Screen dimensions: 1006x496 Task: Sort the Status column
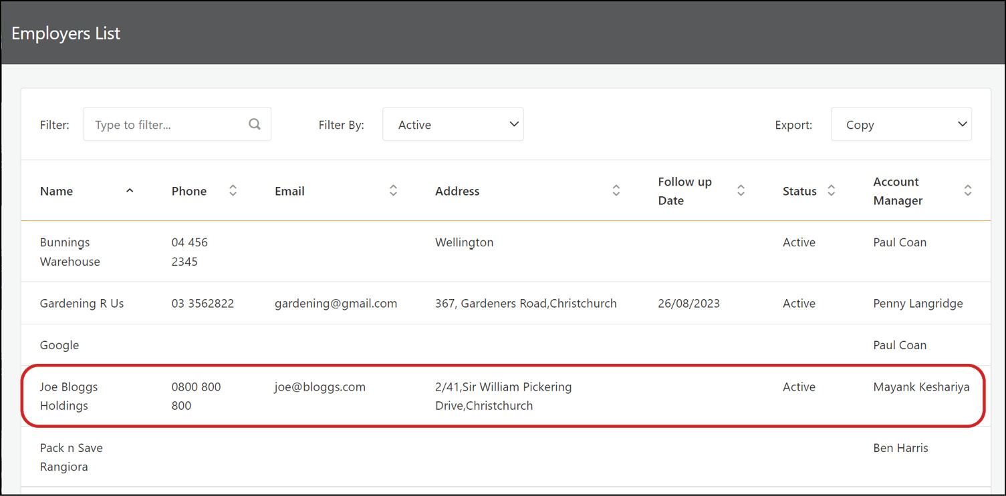[x=831, y=190]
